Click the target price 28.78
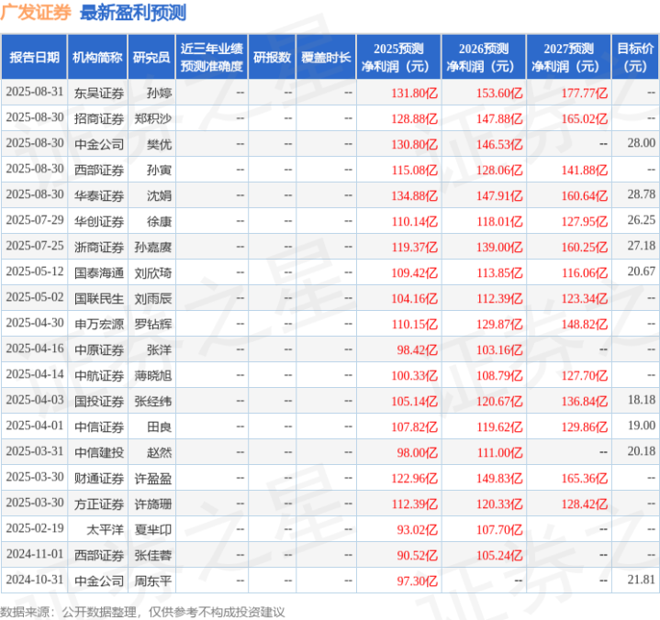This screenshot has height=620, width=660. coord(641,194)
